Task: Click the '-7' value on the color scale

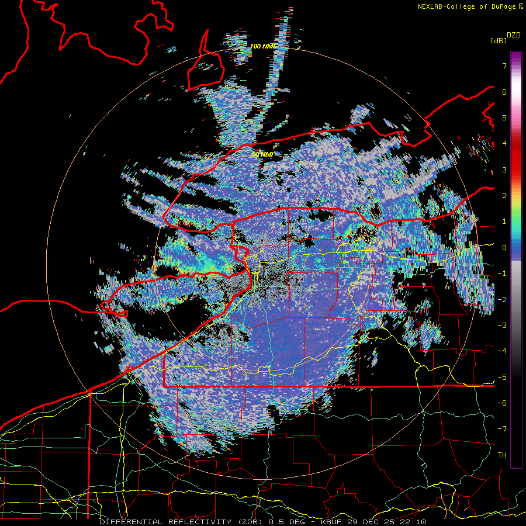Action: point(502,429)
